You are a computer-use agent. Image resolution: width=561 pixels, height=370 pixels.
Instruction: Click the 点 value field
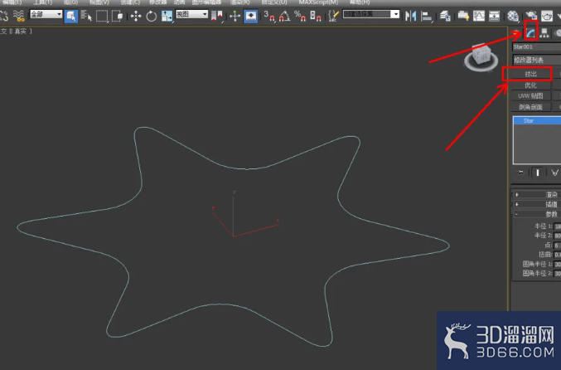tap(558, 246)
